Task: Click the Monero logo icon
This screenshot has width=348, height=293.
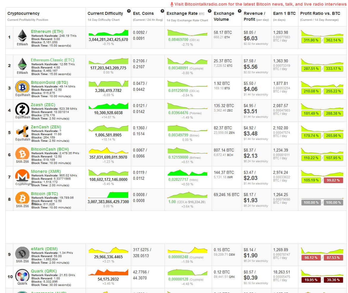Action: (22, 175)
